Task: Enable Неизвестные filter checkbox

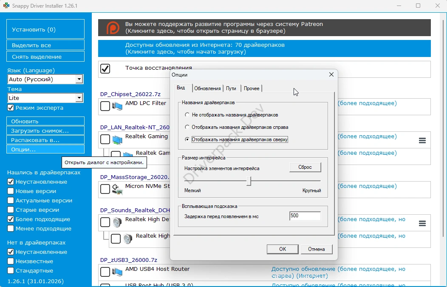Action: pos(11,261)
